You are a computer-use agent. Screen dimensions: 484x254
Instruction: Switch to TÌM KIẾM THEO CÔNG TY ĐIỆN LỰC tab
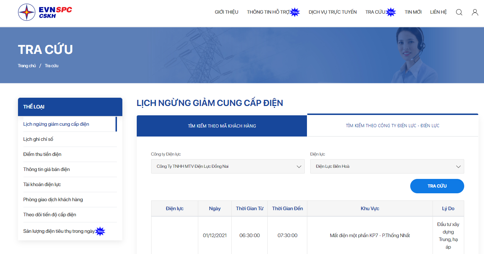point(393,126)
